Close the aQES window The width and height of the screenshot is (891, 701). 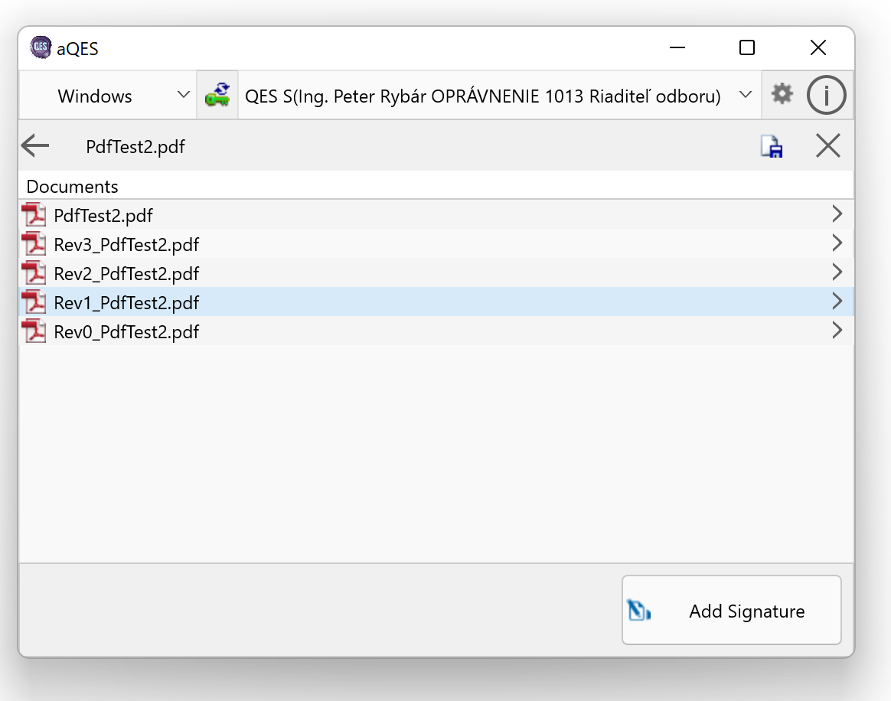818,47
